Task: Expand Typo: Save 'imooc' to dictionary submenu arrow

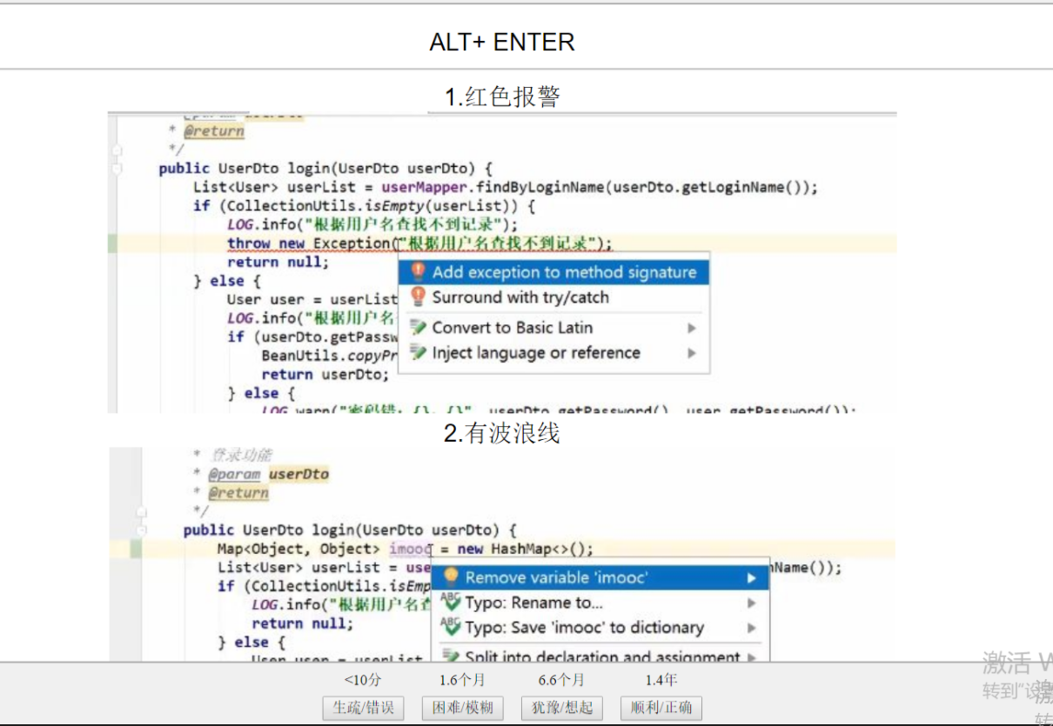Action: point(752,629)
